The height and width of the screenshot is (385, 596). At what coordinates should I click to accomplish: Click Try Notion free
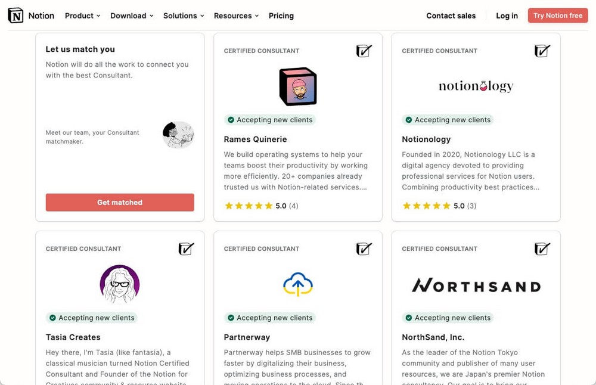557,15
